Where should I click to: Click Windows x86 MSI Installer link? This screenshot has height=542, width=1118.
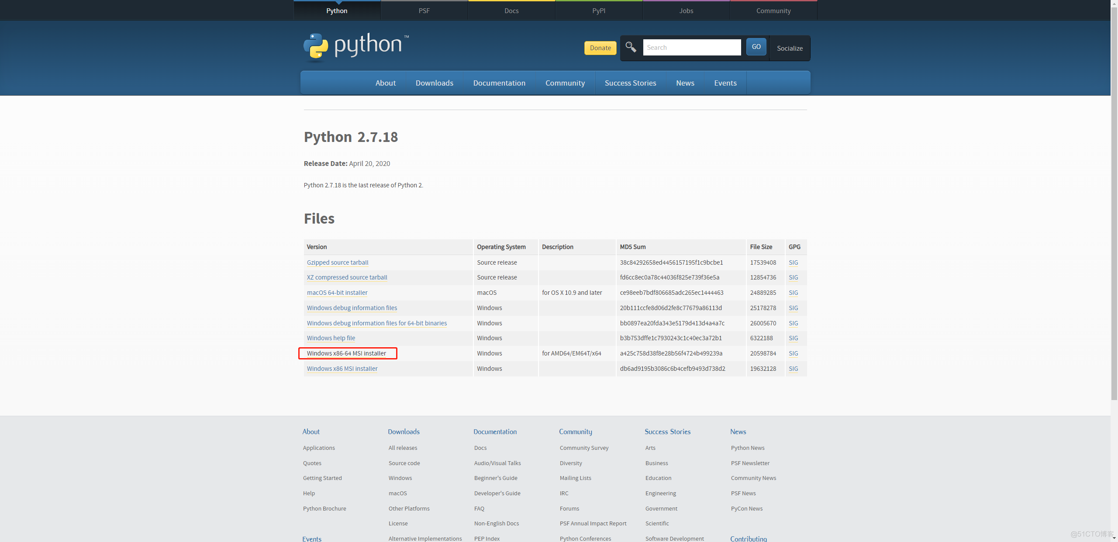tap(342, 368)
